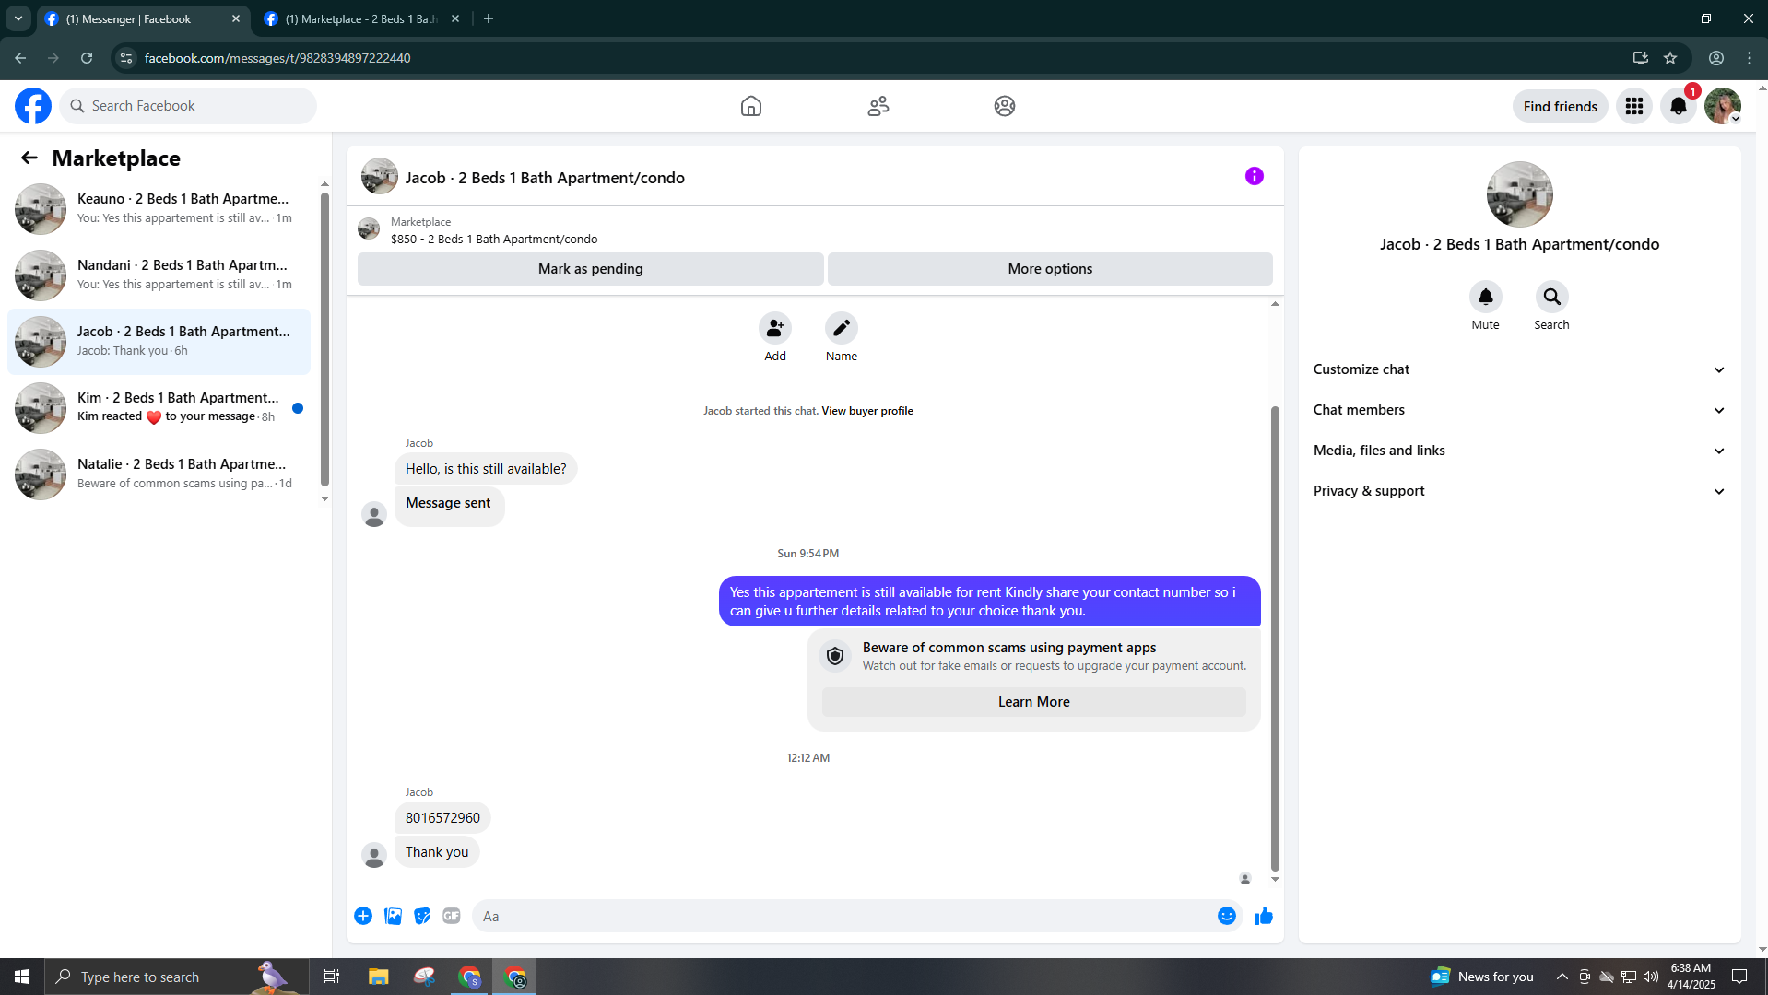Click the message scrollbar in the chat
This screenshot has height=995, width=1768.
[1276, 638]
